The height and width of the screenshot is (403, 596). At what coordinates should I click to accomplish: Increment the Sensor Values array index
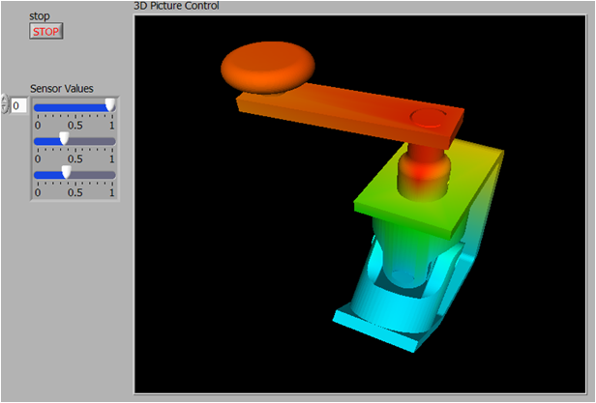tap(5, 100)
